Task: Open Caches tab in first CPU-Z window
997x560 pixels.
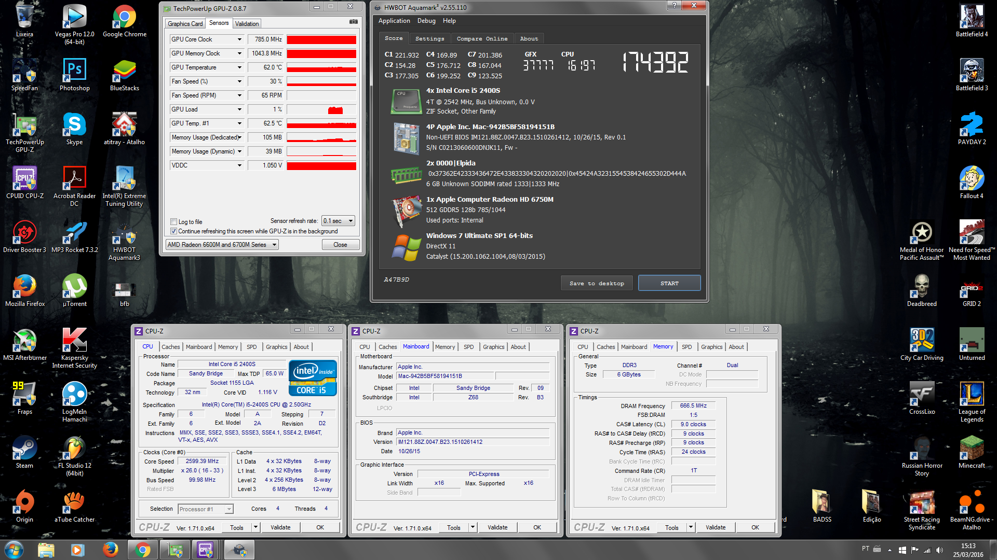Action: pyautogui.click(x=170, y=347)
